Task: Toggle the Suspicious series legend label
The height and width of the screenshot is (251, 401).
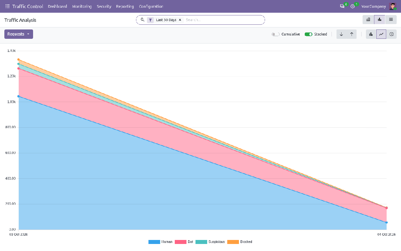Action: [217, 242]
